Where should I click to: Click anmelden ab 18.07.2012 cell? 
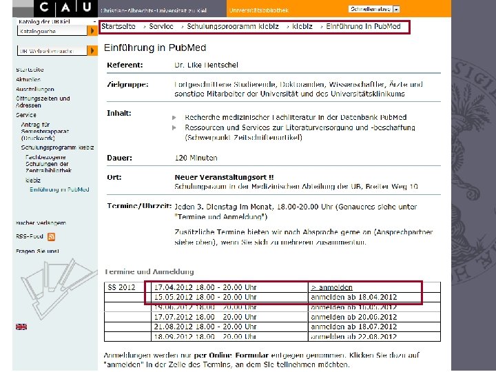point(374,327)
